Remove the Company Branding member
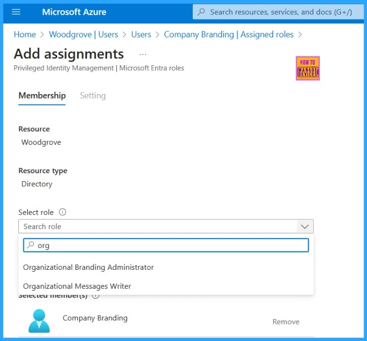367x341 pixels. 286,322
